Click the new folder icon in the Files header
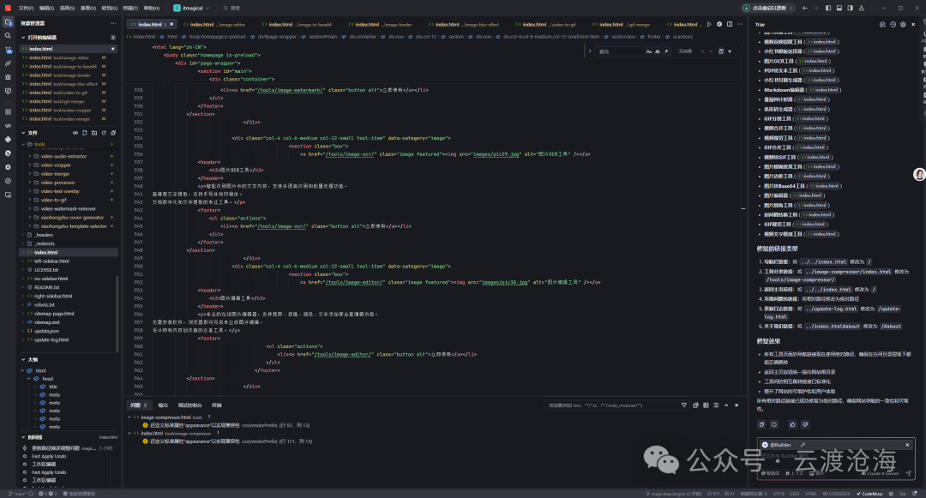 coord(94,133)
